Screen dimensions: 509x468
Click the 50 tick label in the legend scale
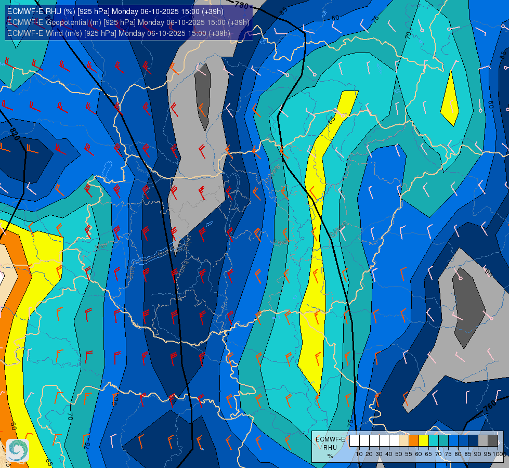click(399, 454)
